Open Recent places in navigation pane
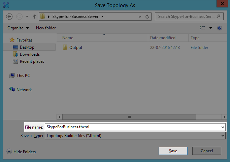Viewport: 230px width, 162px height. pyautogui.click(x=32, y=61)
